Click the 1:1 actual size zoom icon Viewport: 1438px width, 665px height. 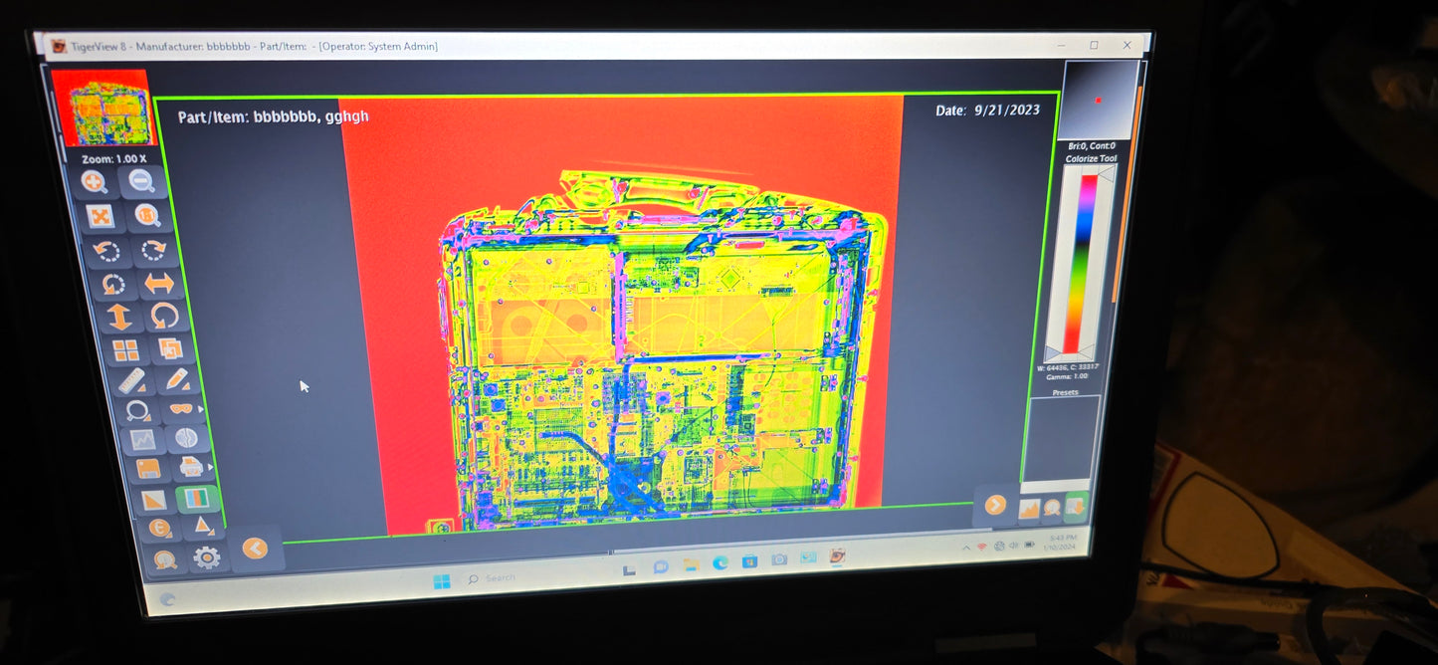(x=148, y=214)
